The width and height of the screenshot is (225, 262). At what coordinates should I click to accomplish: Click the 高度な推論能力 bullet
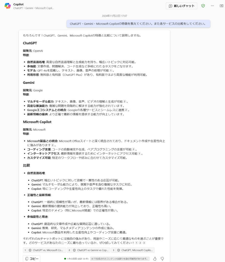(76, 106)
